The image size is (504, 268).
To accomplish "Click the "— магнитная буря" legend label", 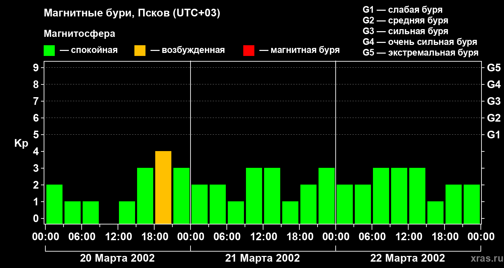I will click(300, 50).
